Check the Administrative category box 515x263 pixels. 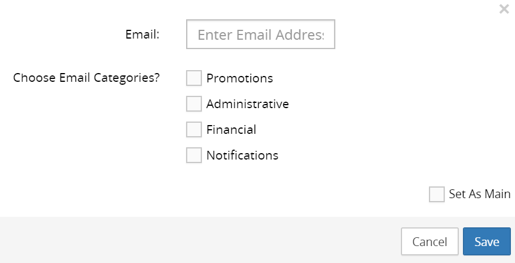(194, 104)
